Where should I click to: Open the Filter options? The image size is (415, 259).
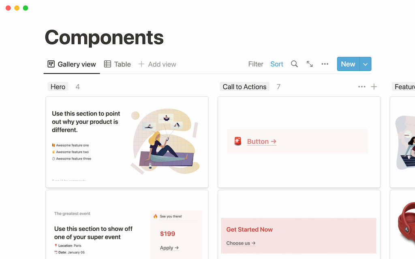256,64
